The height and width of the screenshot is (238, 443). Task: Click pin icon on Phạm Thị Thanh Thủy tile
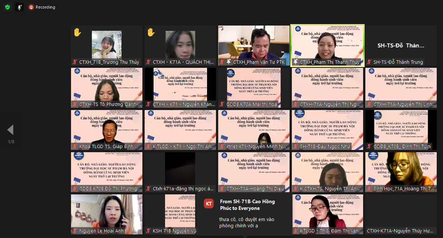point(296,62)
